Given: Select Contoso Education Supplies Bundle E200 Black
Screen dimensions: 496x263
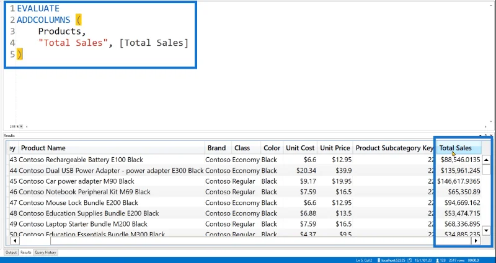Looking at the screenshot, I should (x=89, y=213).
